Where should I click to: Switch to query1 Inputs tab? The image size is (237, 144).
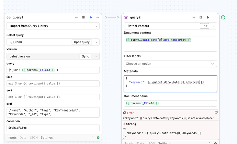[12, 138]
